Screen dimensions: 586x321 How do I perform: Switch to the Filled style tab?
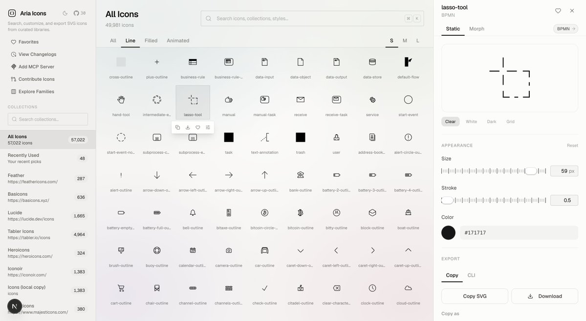tap(151, 41)
